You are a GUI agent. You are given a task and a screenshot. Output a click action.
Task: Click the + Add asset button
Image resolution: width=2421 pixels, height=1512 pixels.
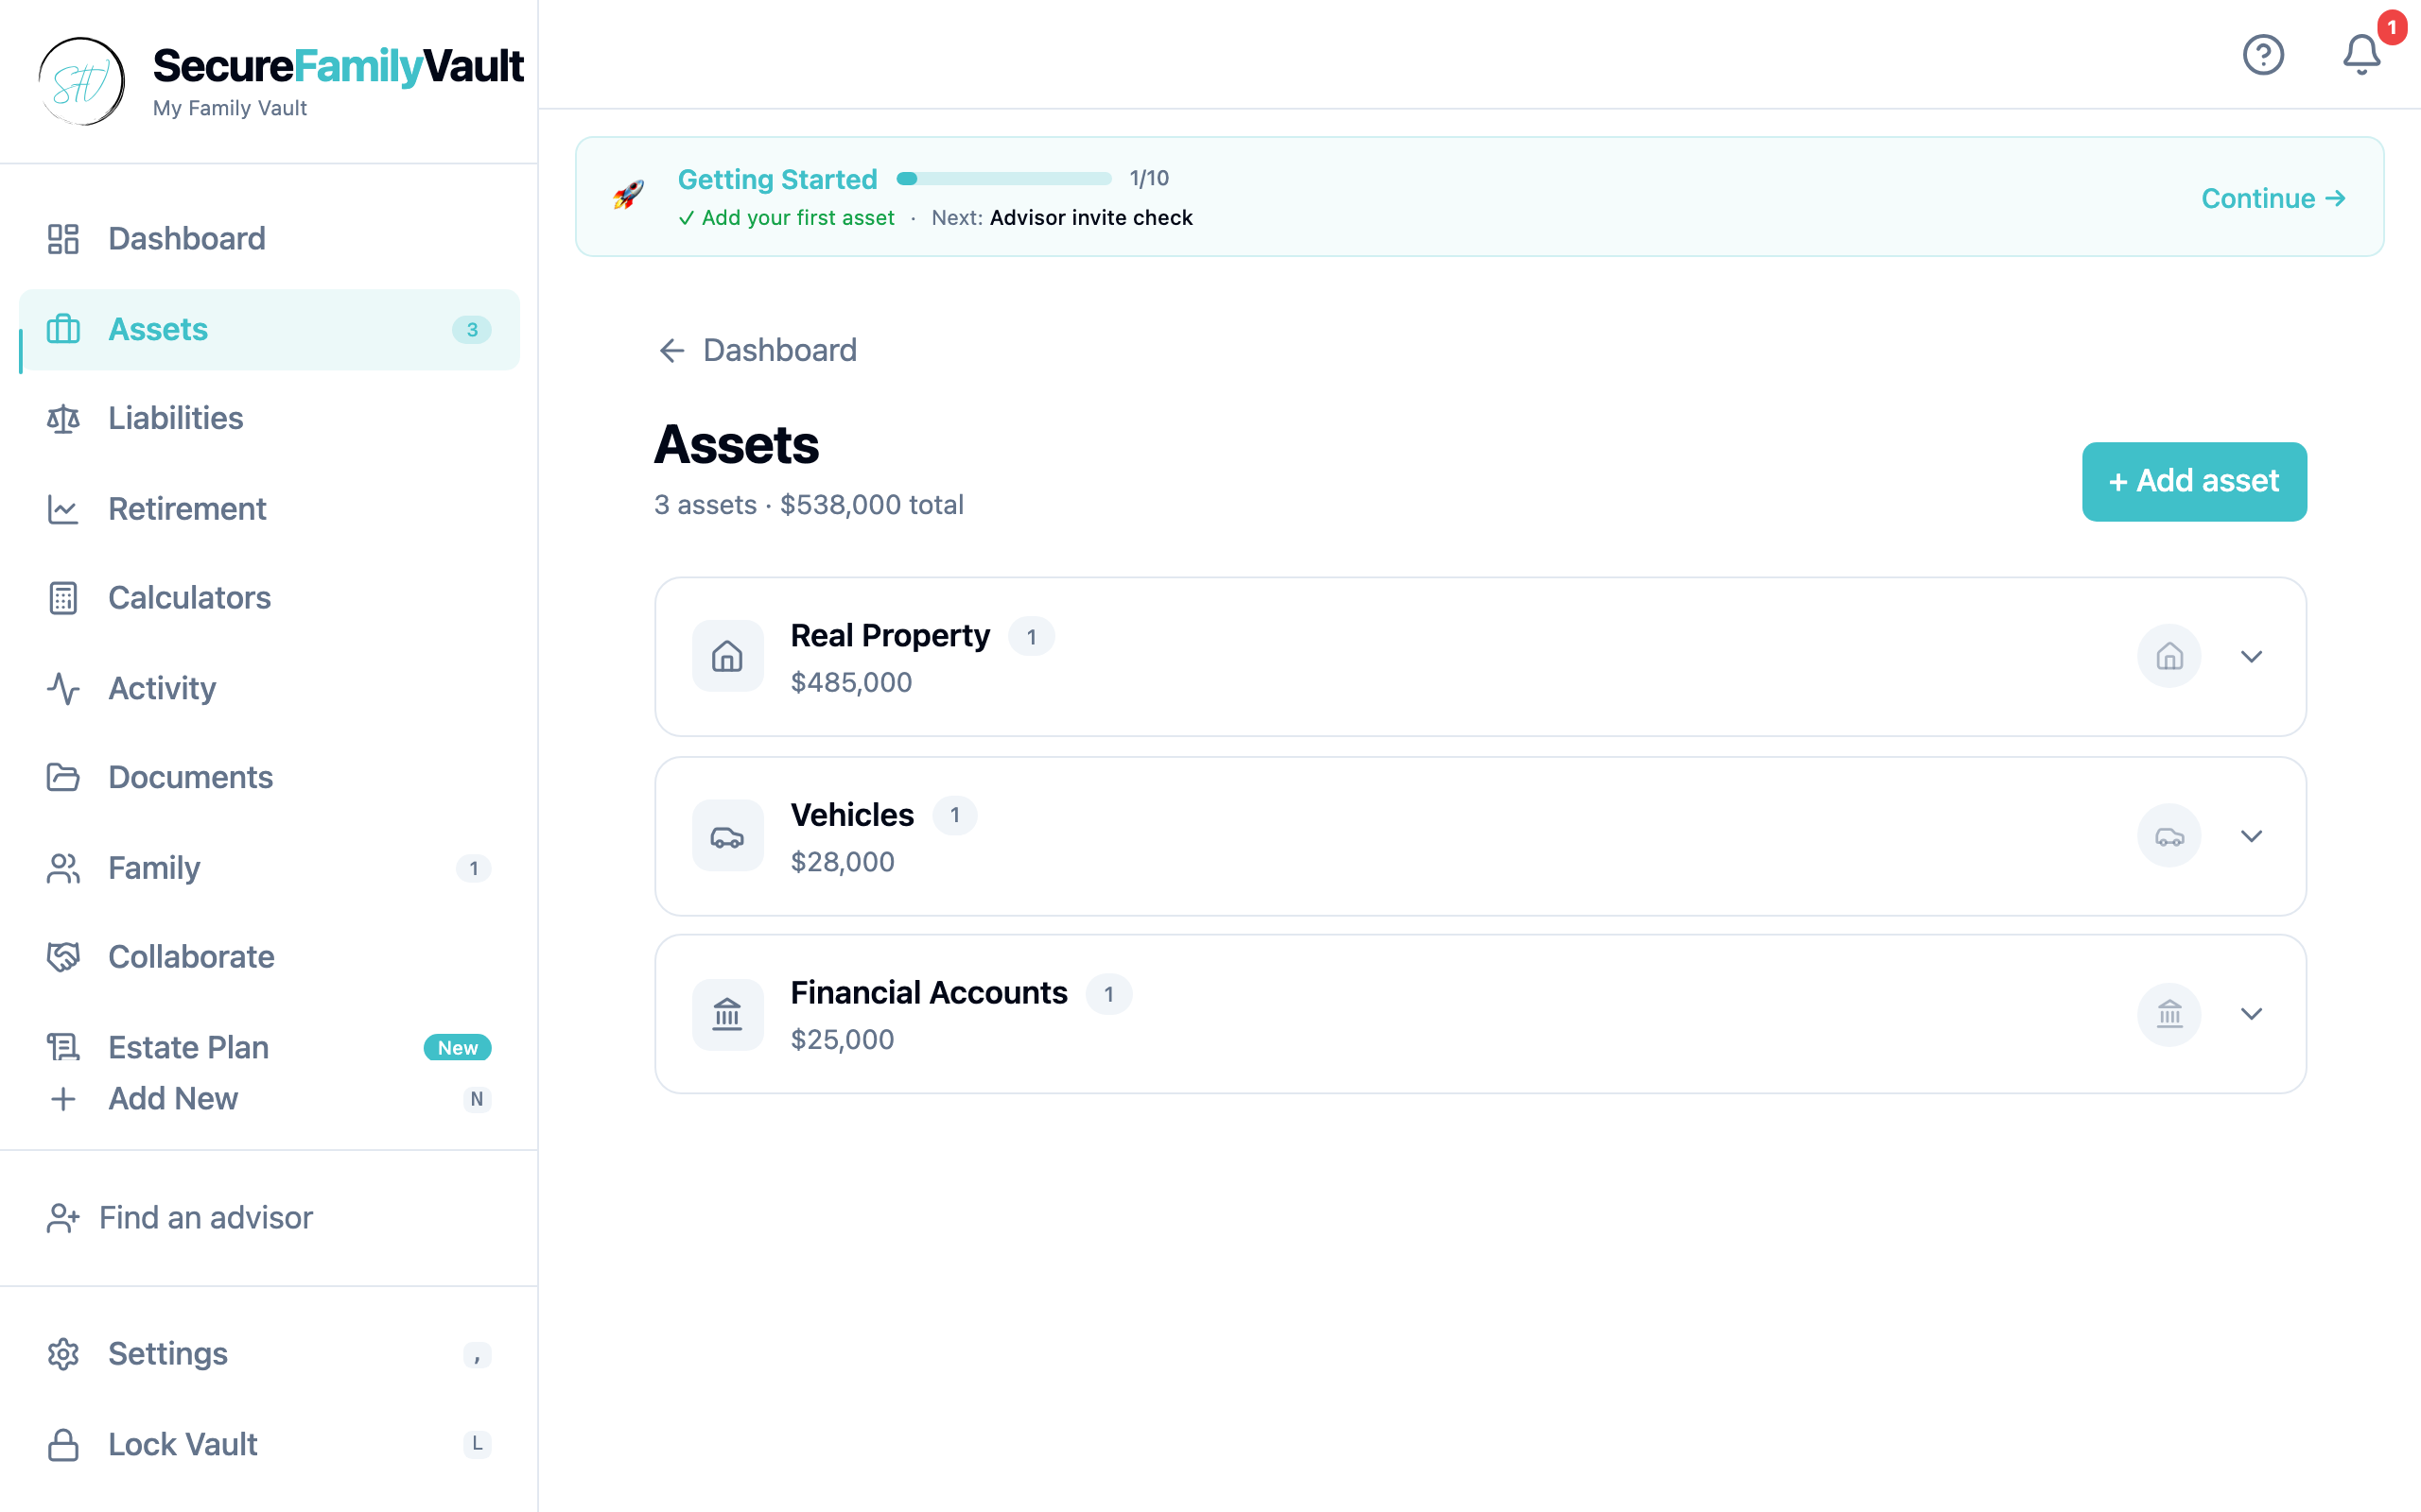click(x=2194, y=481)
